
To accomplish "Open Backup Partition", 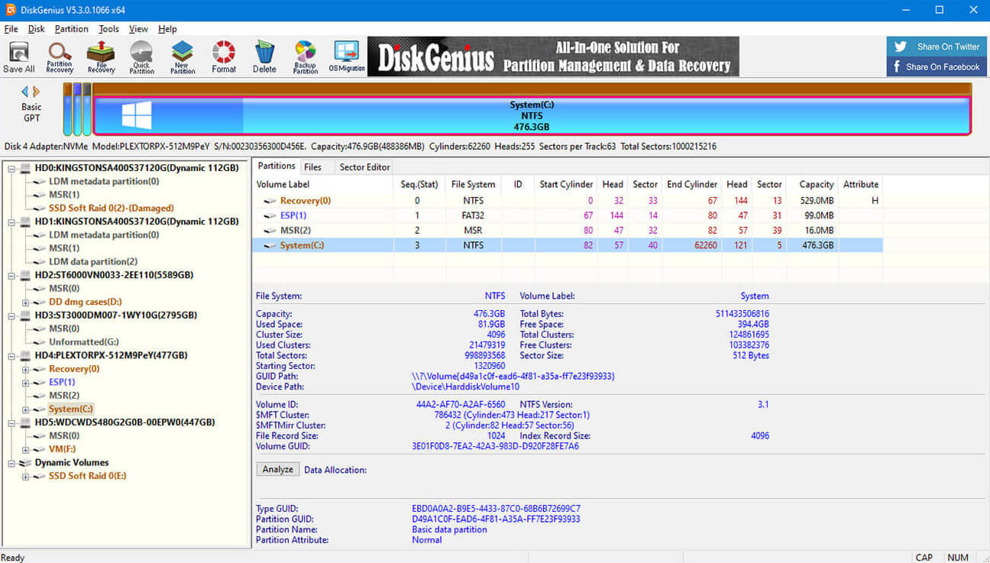I will 305,56.
